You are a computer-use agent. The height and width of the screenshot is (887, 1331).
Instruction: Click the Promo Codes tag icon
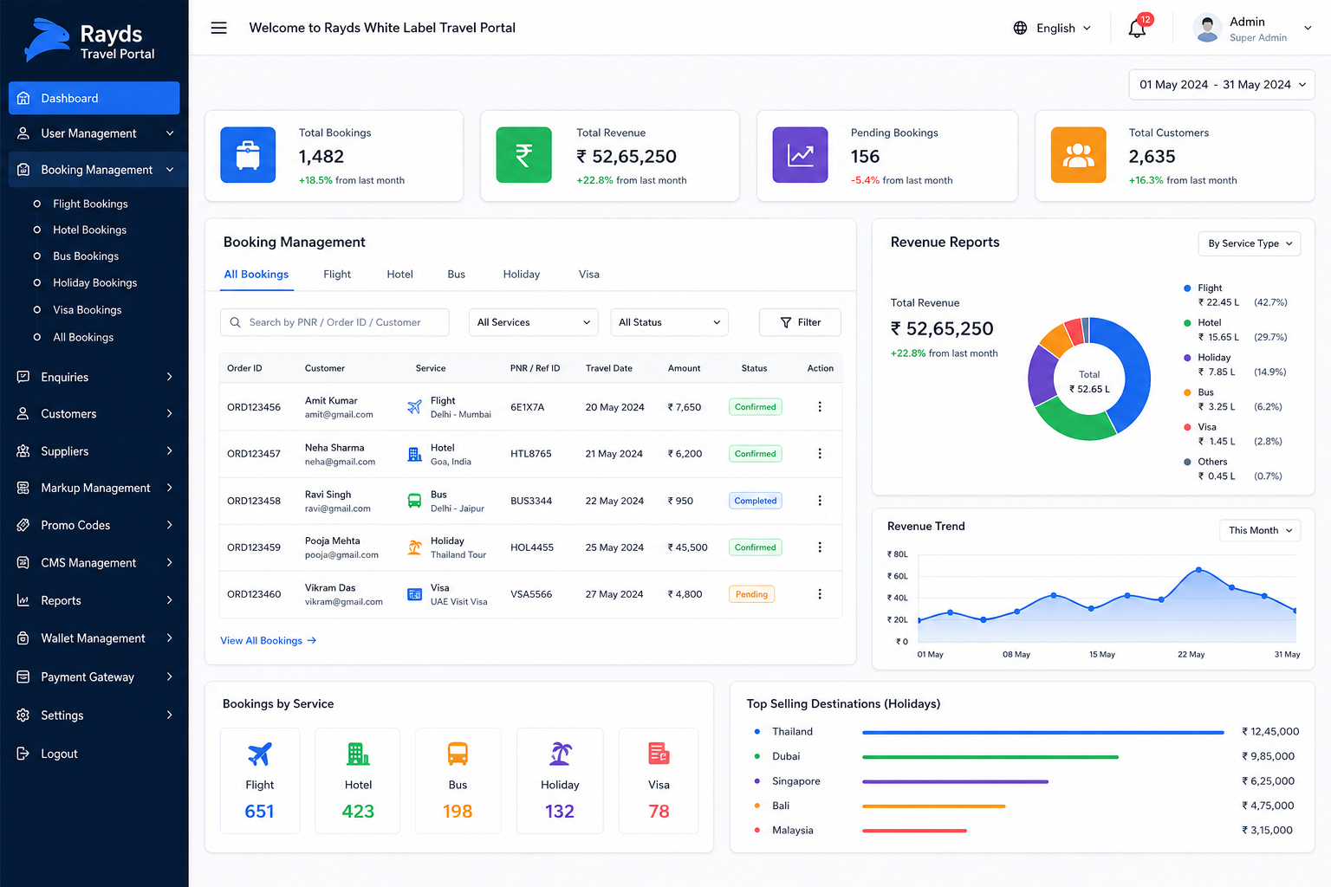click(x=23, y=525)
